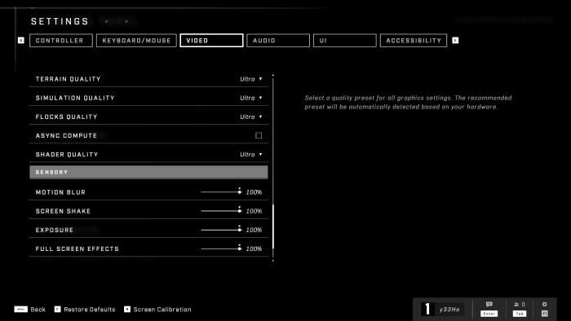Select the Exposure label

point(55,230)
